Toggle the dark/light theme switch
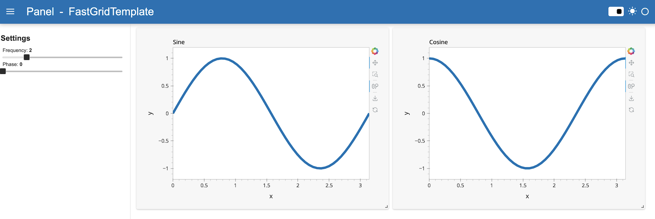Viewport: 655px width, 219px height. 616,11
